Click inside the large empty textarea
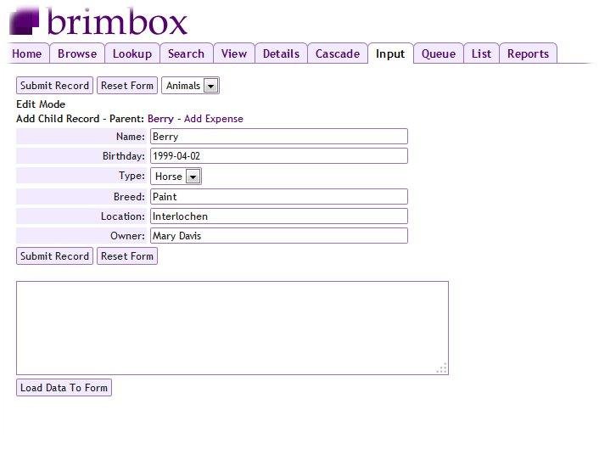This screenshot has height=449, width=599. tap(232, 328)
